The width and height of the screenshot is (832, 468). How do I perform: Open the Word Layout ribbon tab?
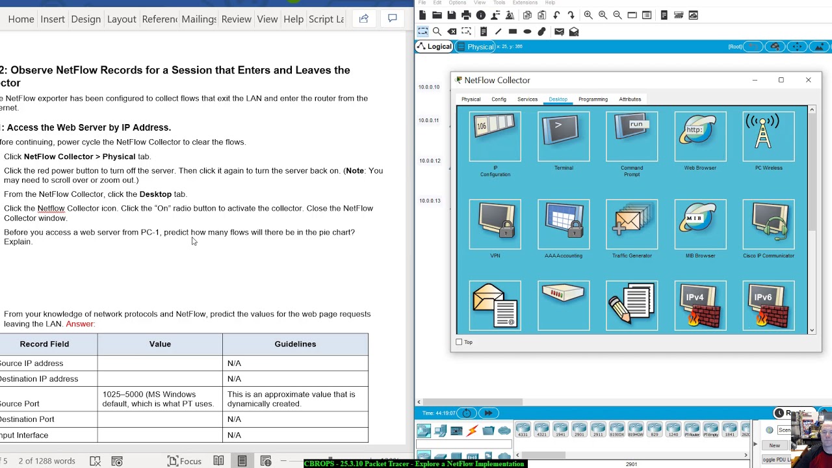tap(122, 19)
